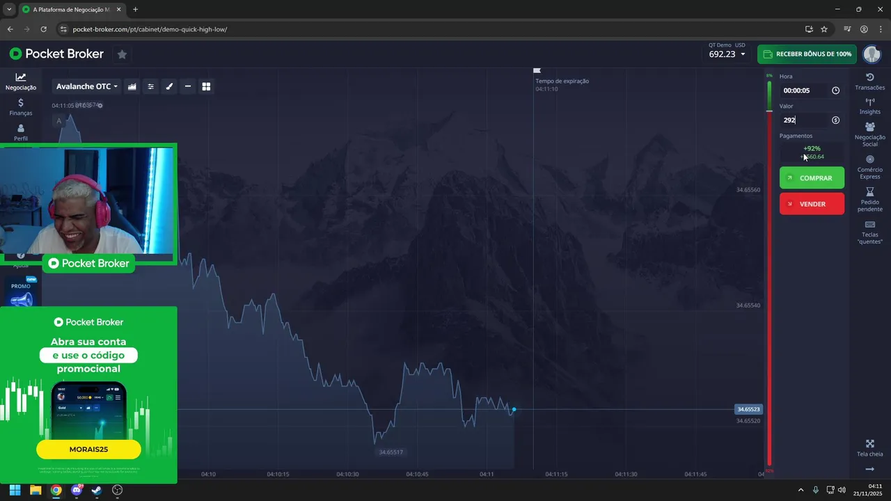Screen dimensions: 891x501
Task: Open small gear icon above chart
Action: (100, 105)
